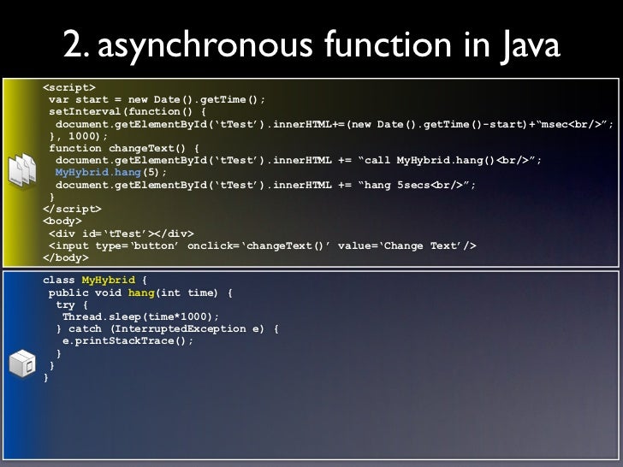Image resolution: width=623 pixels, height=467 pixels.
Task: Click the "setInterval(function() {" line
Action: [x=128, y=111]
